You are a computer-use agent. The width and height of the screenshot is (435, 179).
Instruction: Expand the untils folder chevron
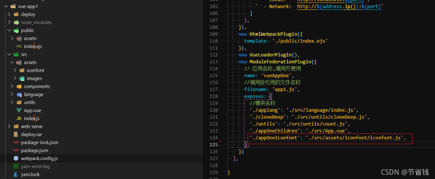12,102
